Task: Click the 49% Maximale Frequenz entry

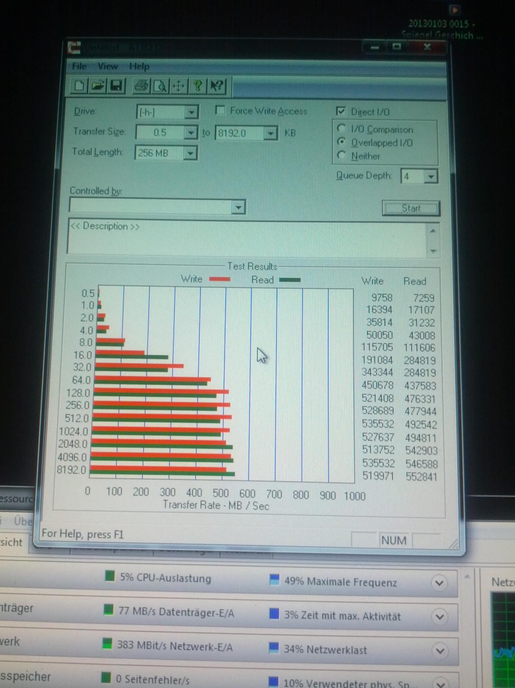Action: pyautogui.click(x=341, y=582)
